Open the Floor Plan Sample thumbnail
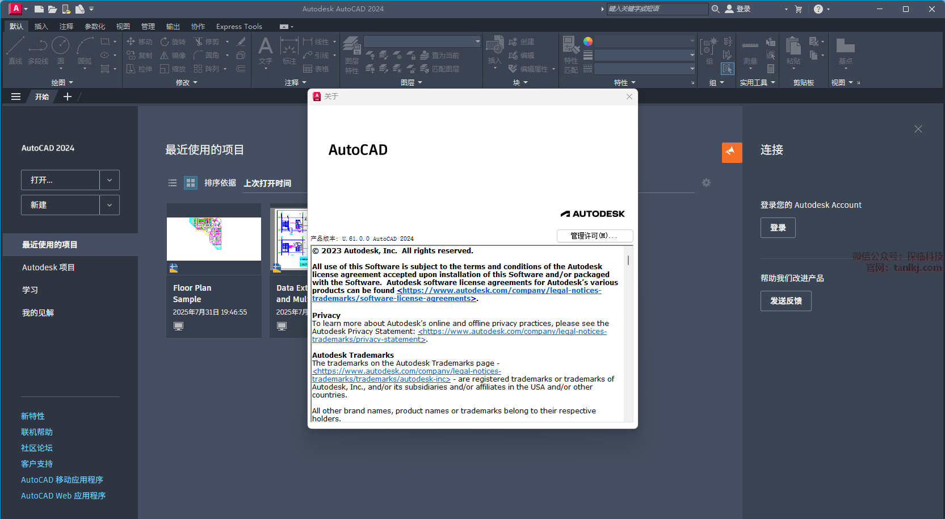This screenshot has width=945, height=519. [x=214, y=238]
